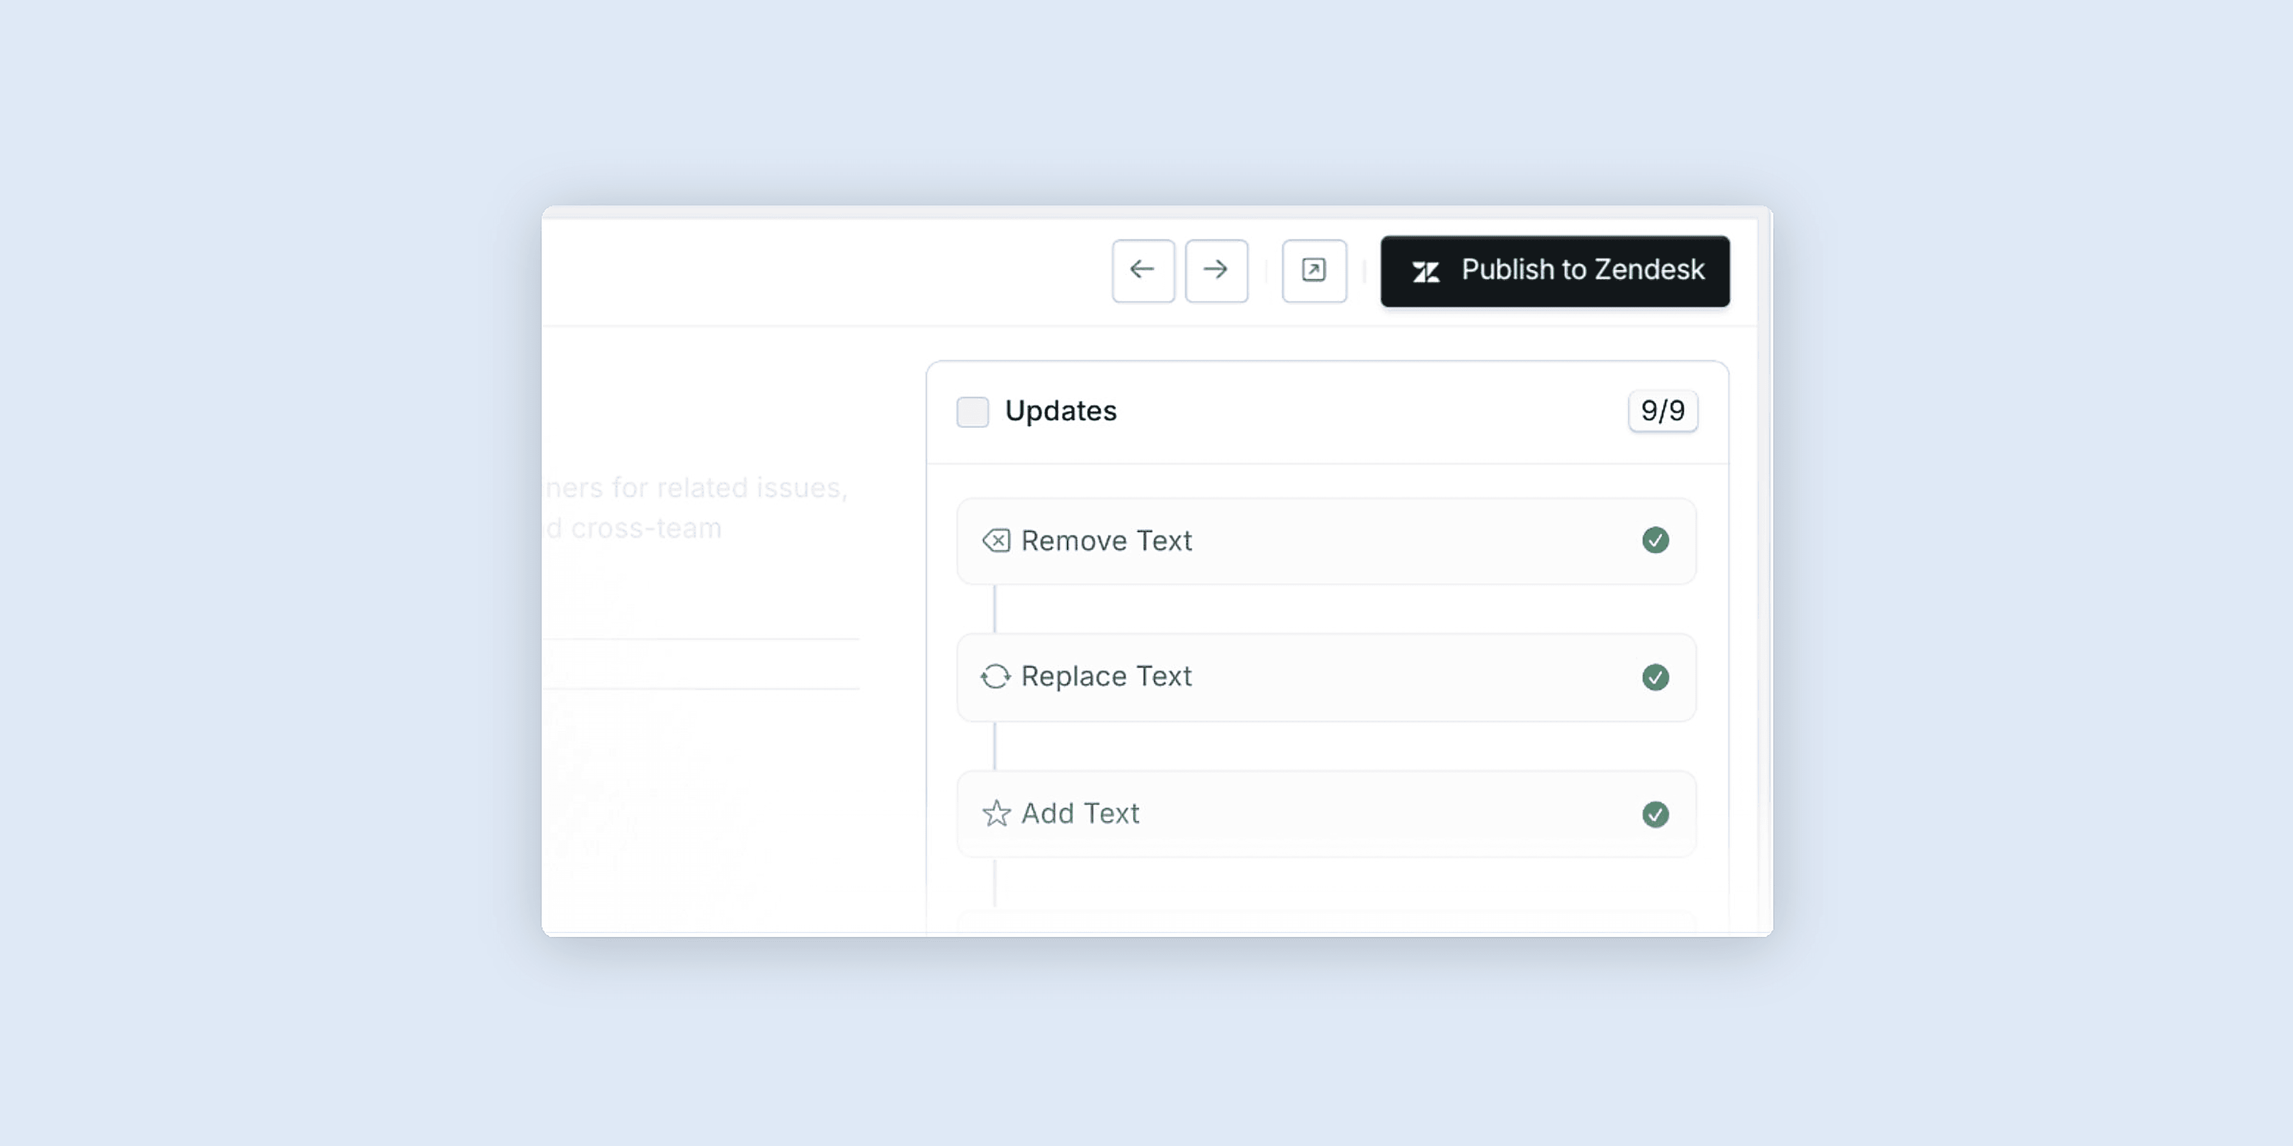Click the faded article text paragraph
The height and width of the screenshot is (1146, 2293).
696,508
